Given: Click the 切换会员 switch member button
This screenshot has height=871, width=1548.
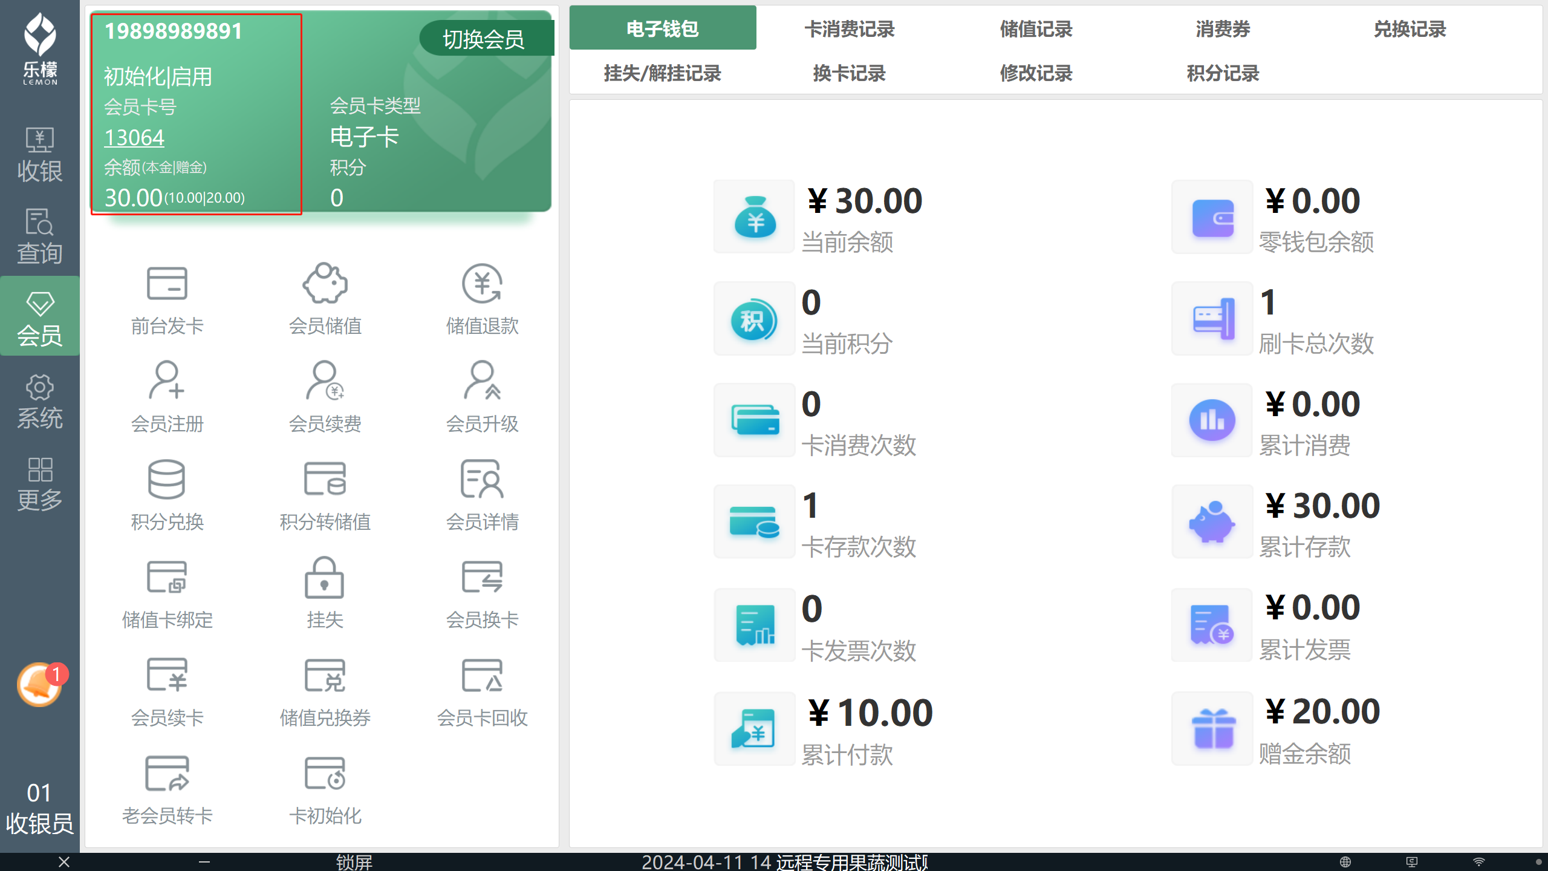Looking at the screenshot, I should click(486, 39).
